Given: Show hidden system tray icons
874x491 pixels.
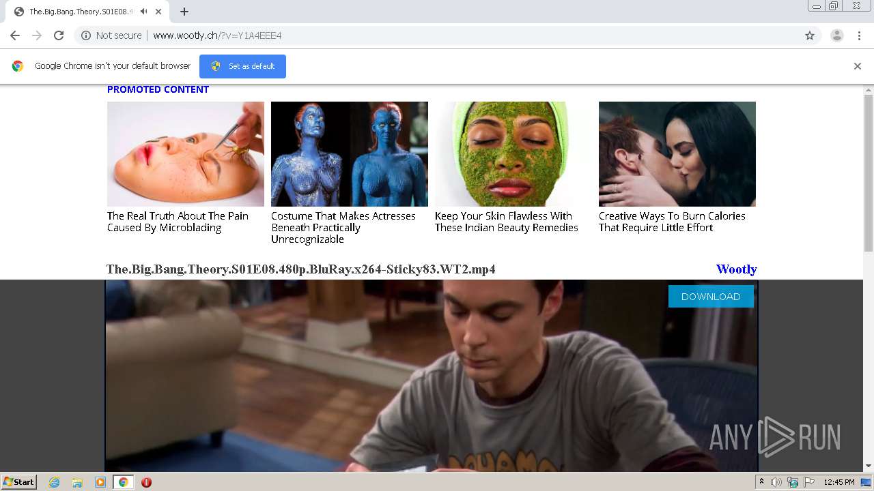Looking at the screenshot, I should pos(761,482).
